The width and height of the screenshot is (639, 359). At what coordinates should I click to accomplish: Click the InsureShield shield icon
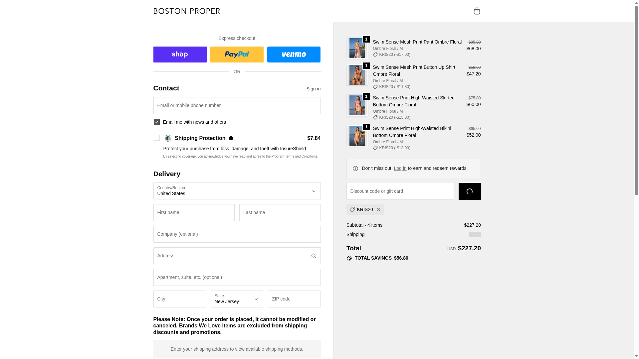pos(168,138)
